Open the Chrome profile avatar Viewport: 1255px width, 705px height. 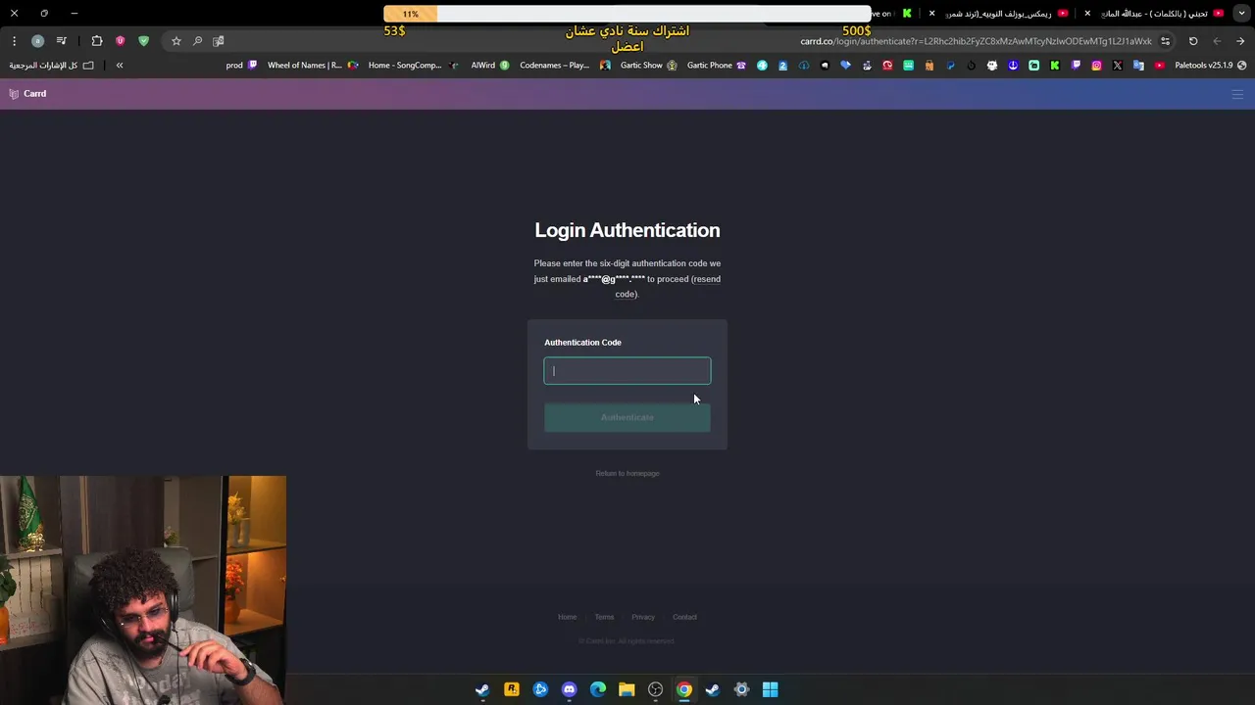tap(37, 41)
